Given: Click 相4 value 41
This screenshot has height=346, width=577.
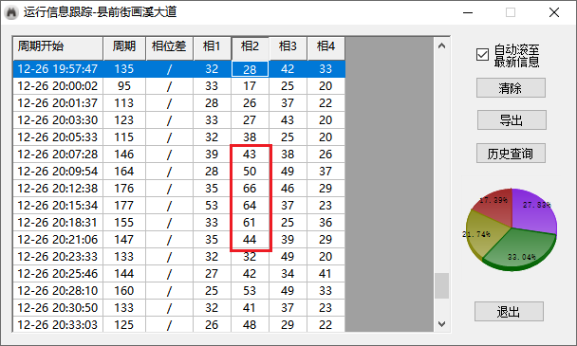Looking at the screenshot, I should [x=326, y=274].
